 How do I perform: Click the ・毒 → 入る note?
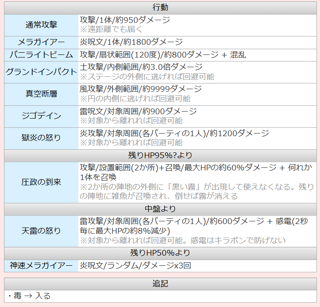click(x=29, y=296)
